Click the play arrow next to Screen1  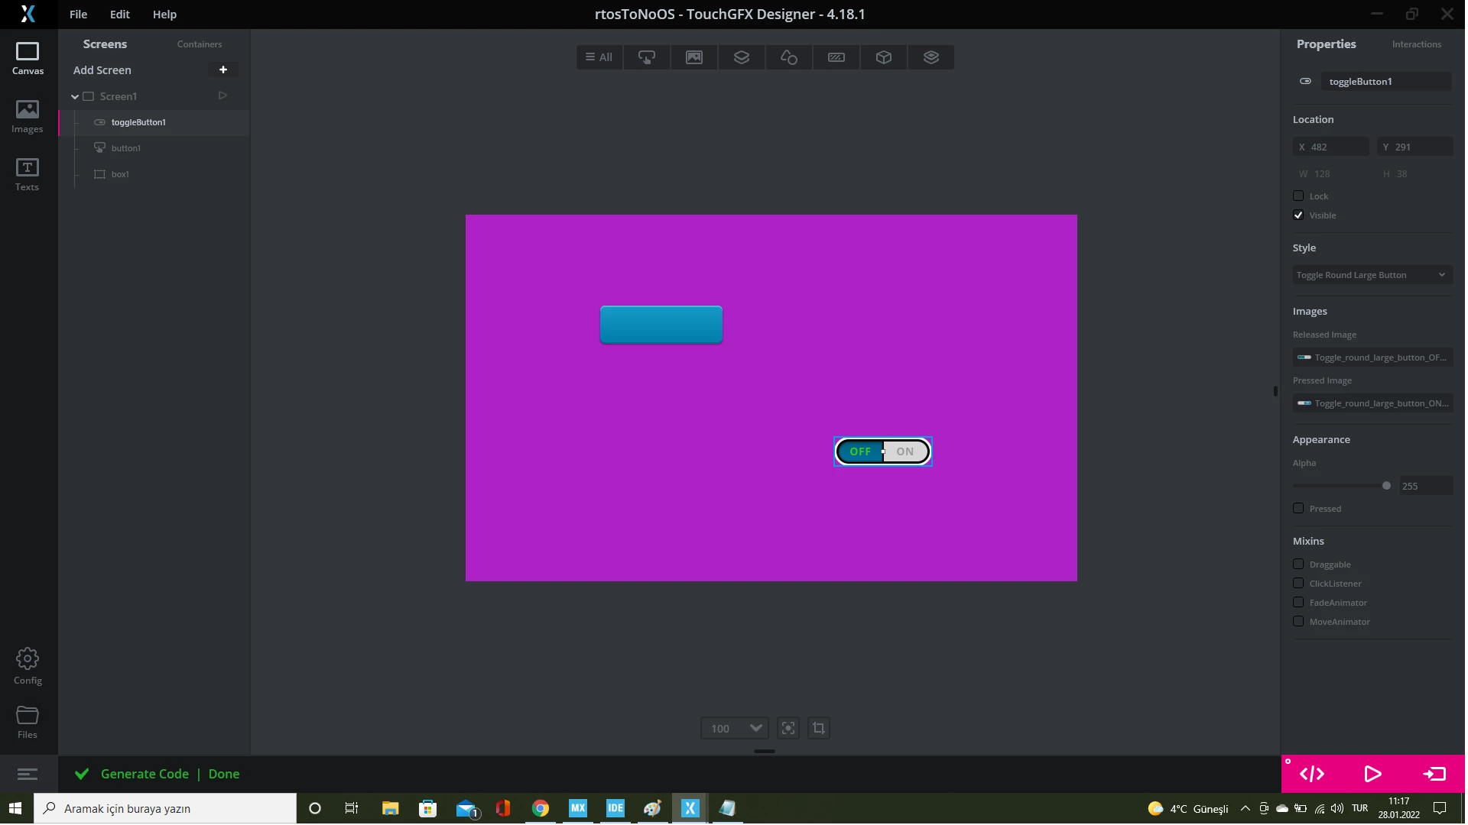(222, 95)
